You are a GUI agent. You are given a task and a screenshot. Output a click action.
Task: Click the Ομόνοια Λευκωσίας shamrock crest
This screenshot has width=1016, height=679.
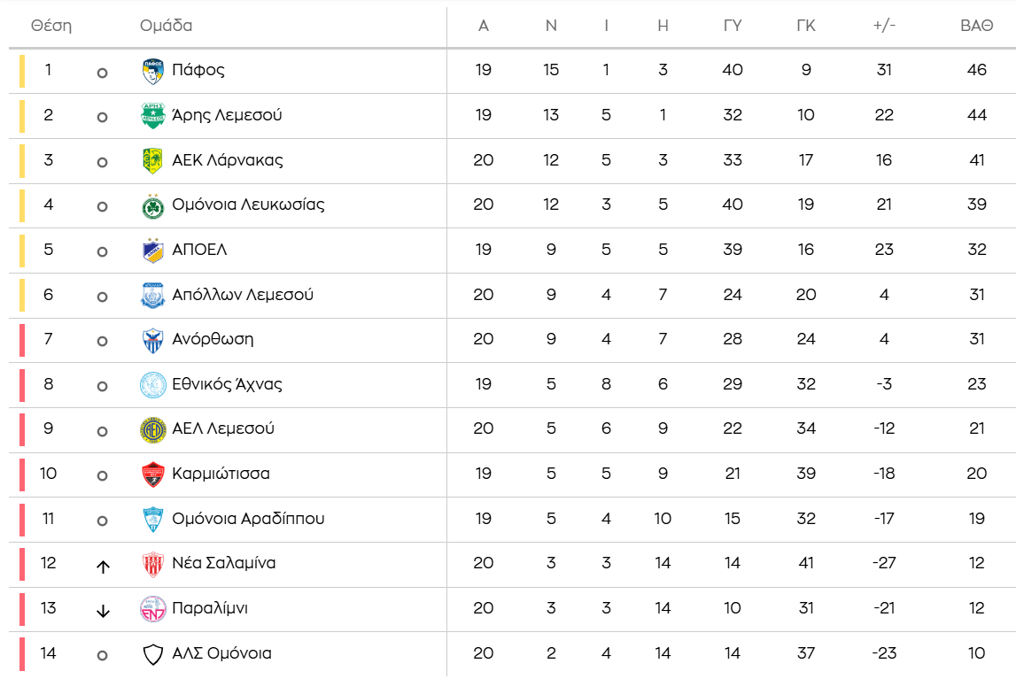pos(153,205)
